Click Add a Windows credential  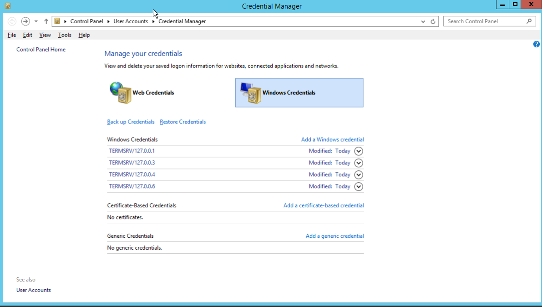tap(333, 139)
